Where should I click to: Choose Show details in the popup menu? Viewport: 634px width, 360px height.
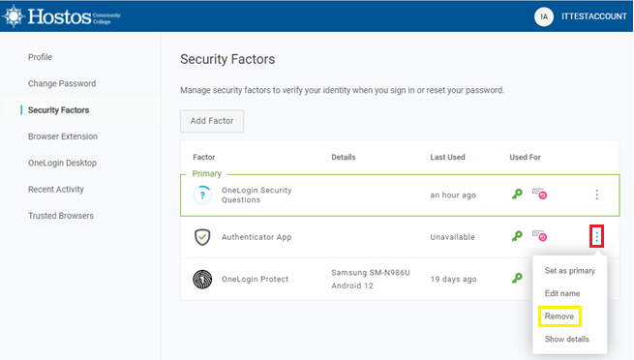coord(566,339)
